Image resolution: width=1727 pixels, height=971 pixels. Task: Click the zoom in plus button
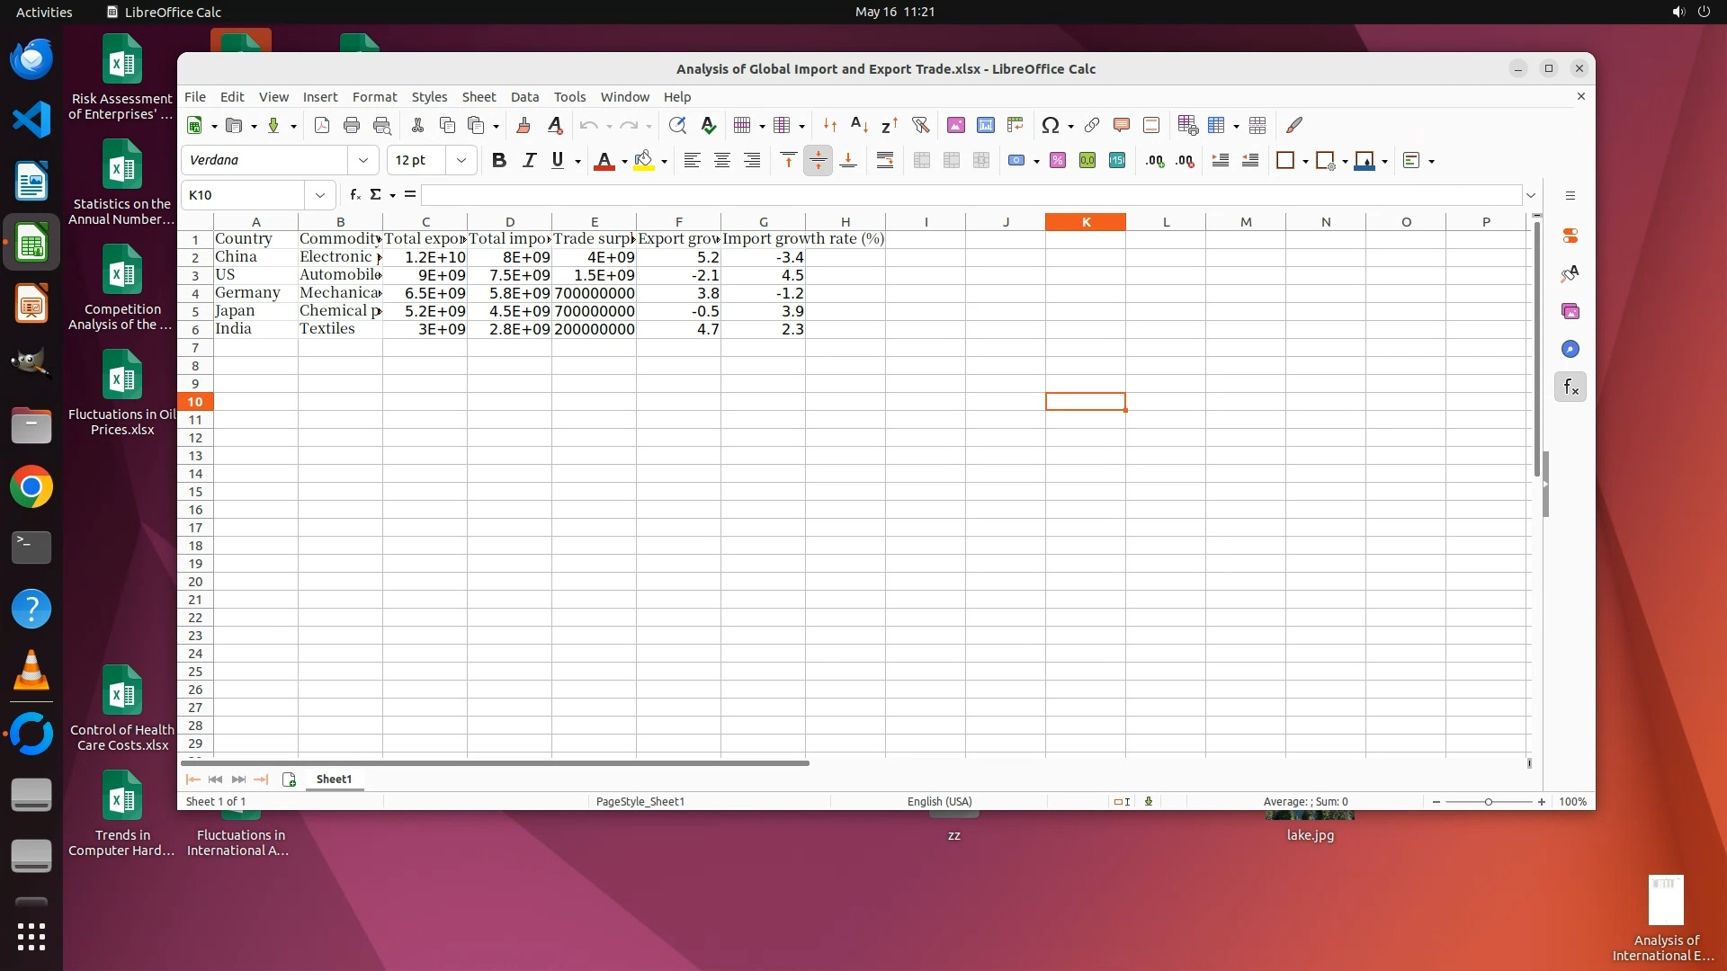pos(1542,802)
